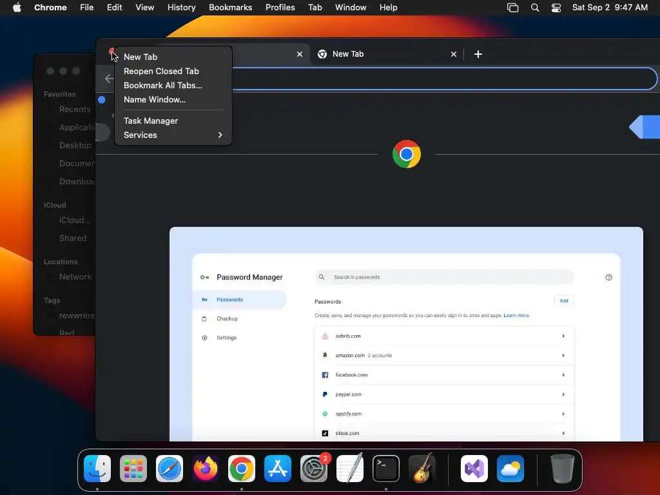Switch to the New Tab tab
This screenshot has height=495, width=660.
click(x=386, y=54)
